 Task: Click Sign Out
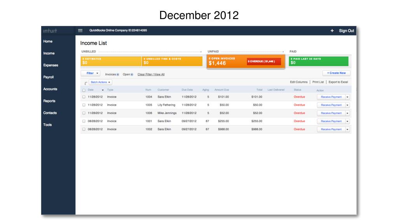point(346,31)
